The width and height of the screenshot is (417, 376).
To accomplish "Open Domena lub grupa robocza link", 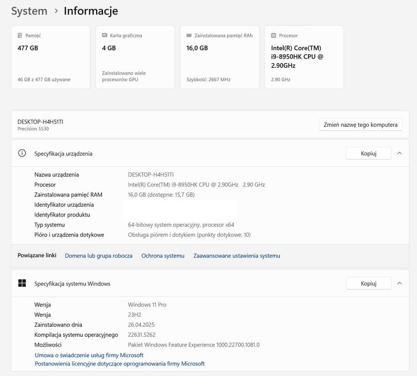I will tap(98, 256).
